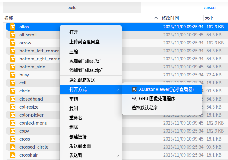Click the closedhand file icon

[13, 99]
